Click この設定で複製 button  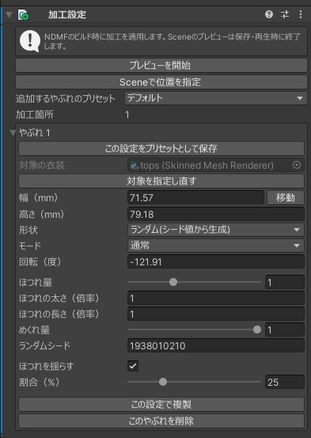[161, 404]
